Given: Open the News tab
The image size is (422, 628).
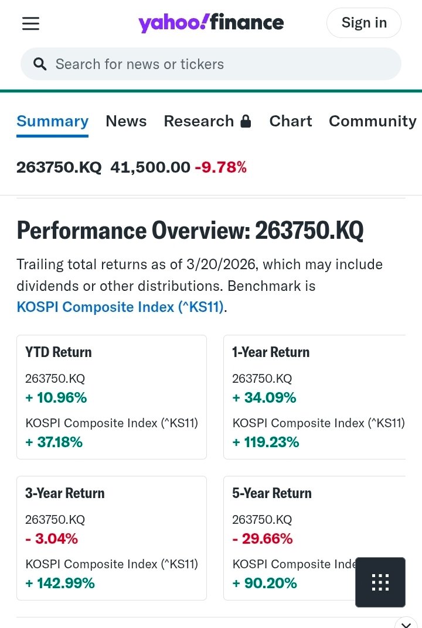Looking at the screenshot, I should pyautogui.click(x=126, y=121).
